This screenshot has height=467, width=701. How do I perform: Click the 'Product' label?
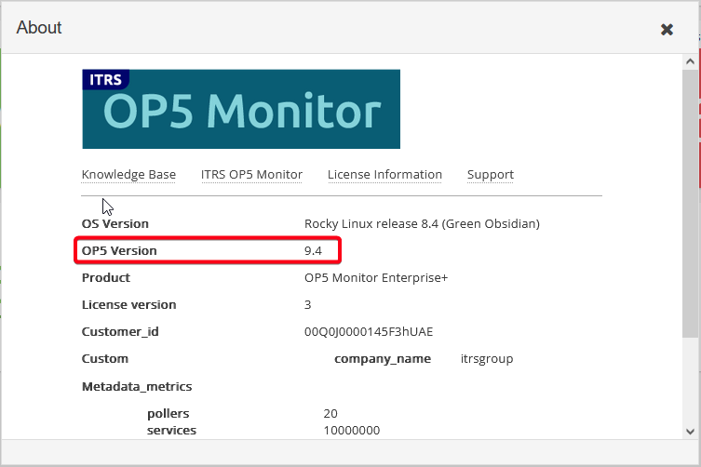(x=106, y=277)
